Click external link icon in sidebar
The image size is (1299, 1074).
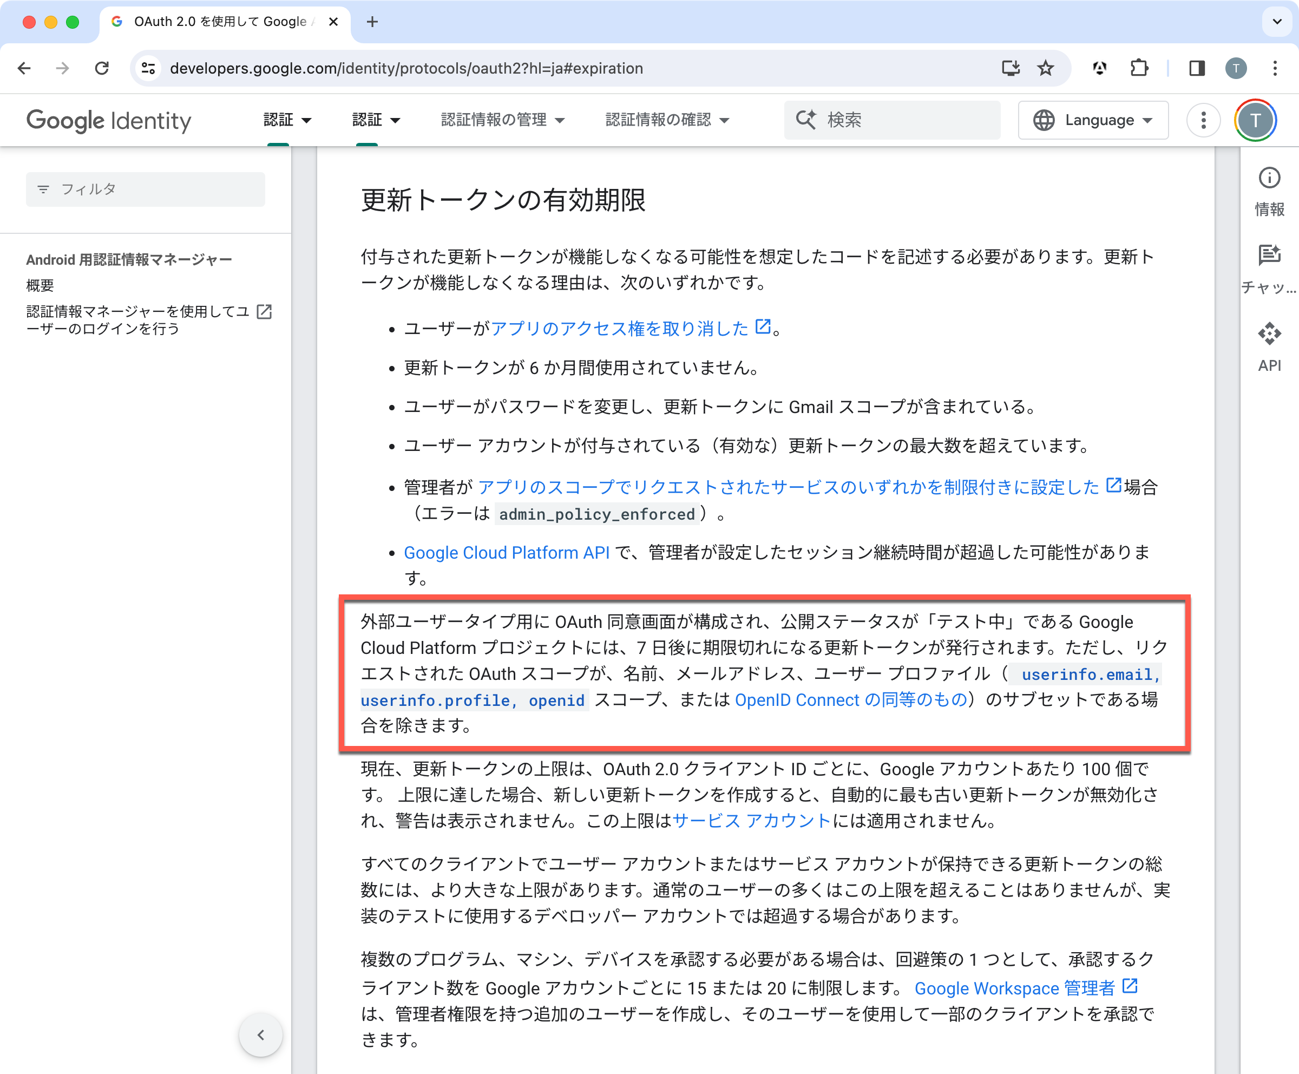tap(264, 311)
